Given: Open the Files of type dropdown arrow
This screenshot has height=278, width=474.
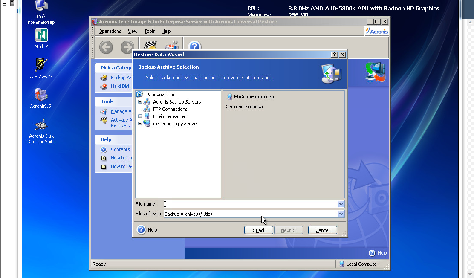Looking at the screenshot, I should [x=341, y=214].
